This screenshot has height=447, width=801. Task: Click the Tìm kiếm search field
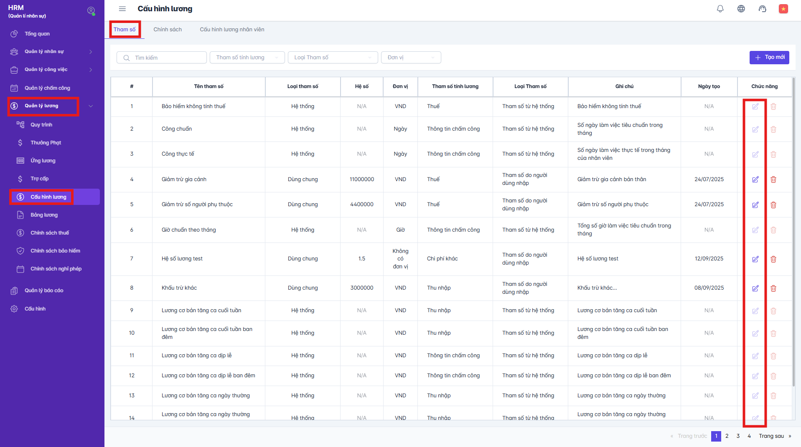point(167,58)
